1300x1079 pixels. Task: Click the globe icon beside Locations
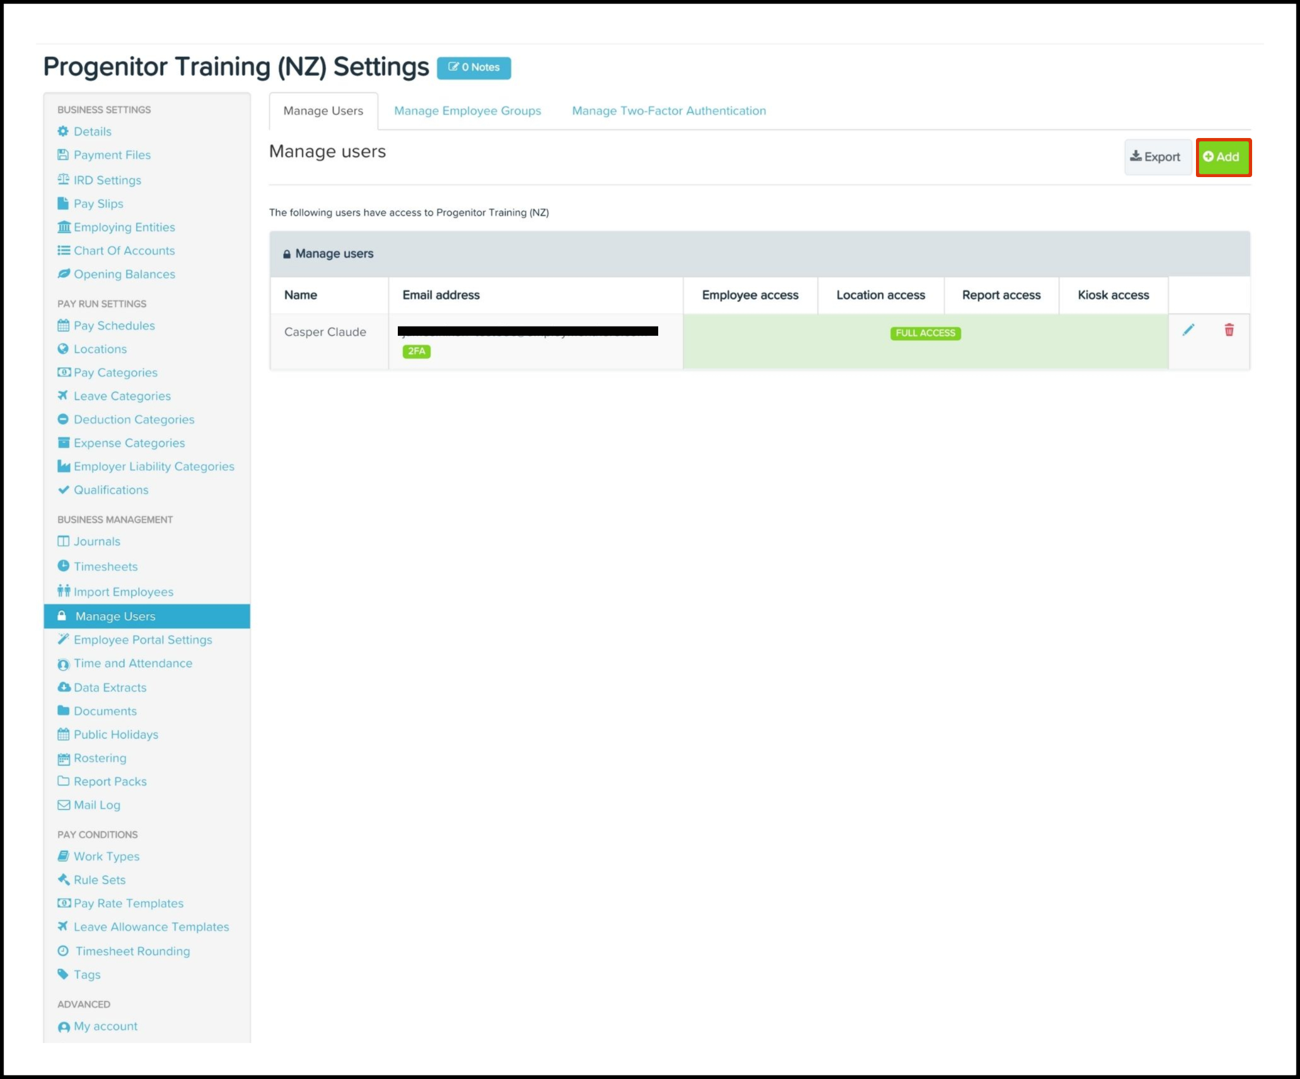coord(63,349)
